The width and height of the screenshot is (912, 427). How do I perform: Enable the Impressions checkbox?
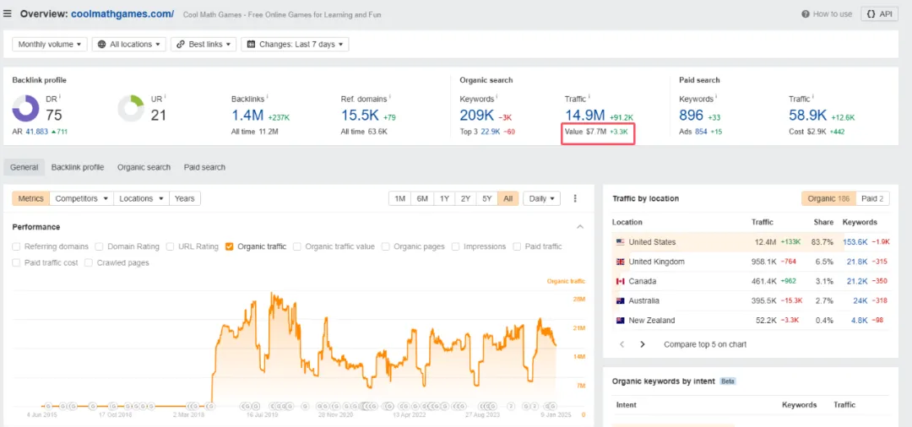455,247
